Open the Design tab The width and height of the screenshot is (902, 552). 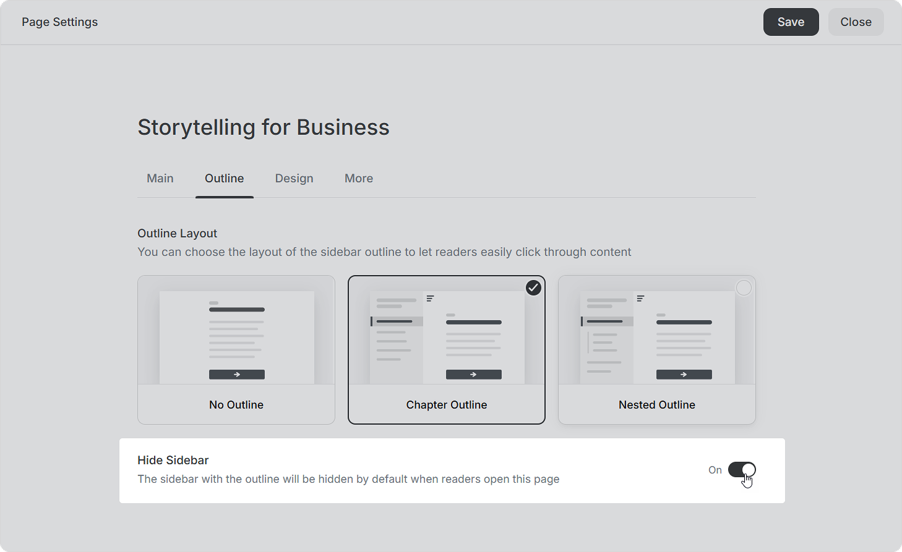click(294, 179)
